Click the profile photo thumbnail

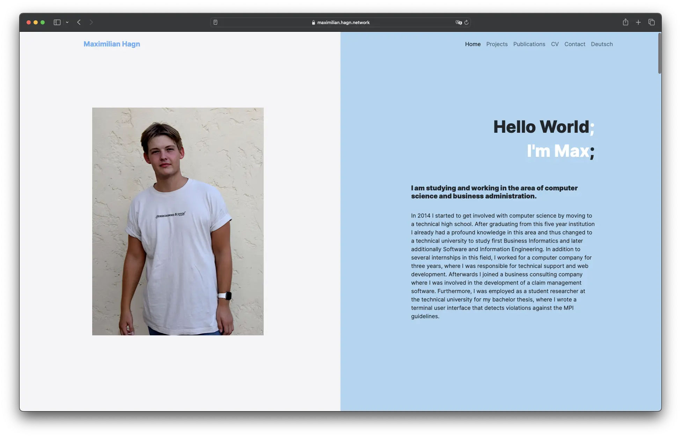(x=177, y=221)
